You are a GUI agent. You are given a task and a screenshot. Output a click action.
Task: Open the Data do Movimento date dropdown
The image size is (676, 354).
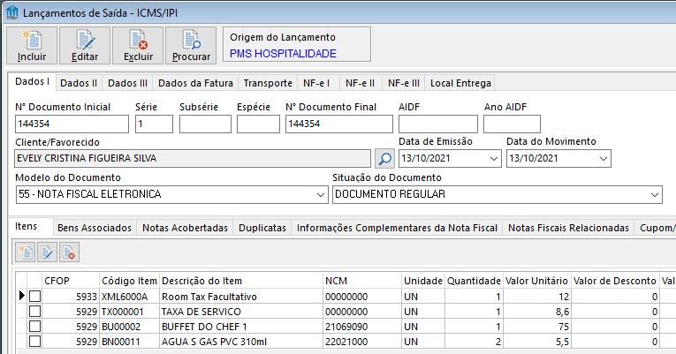point(604,159)
